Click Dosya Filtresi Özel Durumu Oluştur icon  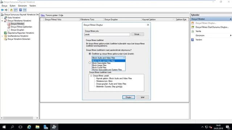(x=192, y=27)
